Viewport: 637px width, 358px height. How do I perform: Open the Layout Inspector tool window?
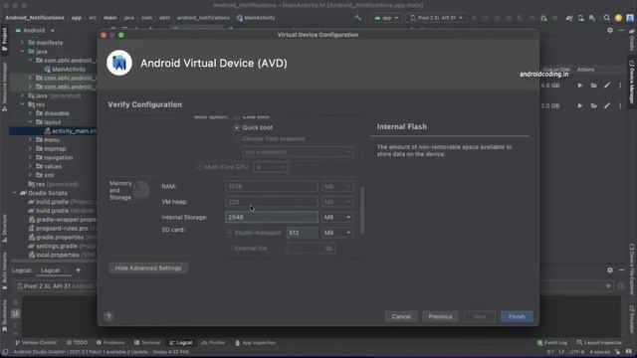click(599, 343)
